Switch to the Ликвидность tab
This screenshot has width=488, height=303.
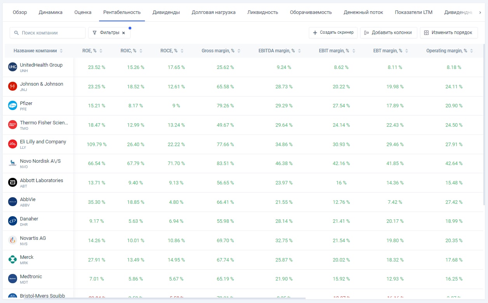coord(263,12)
